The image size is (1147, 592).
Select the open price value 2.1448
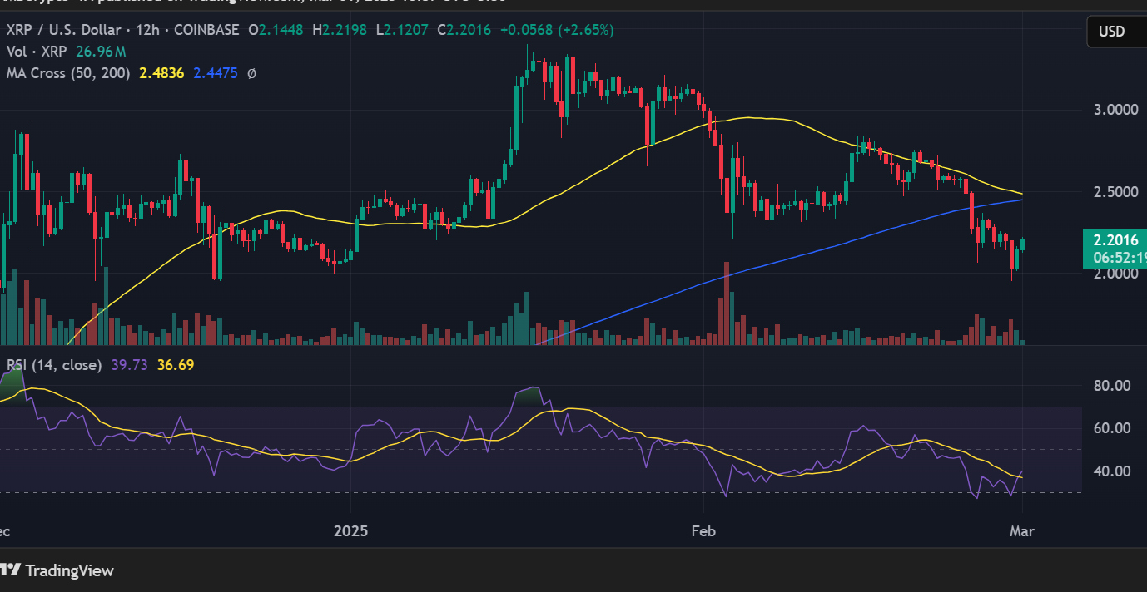point(280,30)
